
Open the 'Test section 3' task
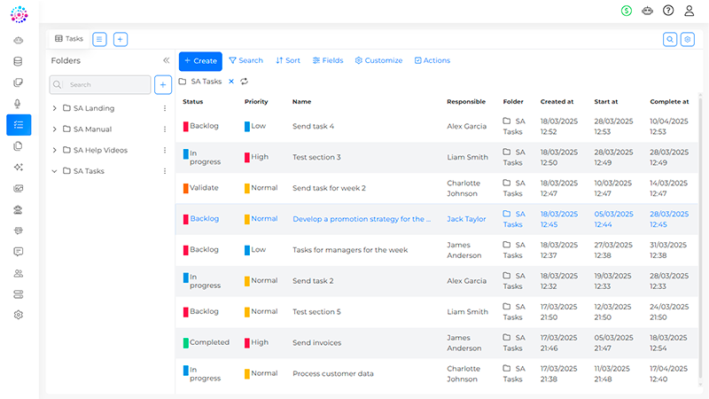(316, 157)
